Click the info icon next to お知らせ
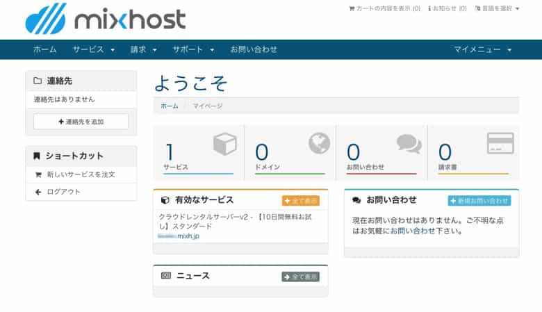This screenshot has width=542, height=312. coord(429,8)
